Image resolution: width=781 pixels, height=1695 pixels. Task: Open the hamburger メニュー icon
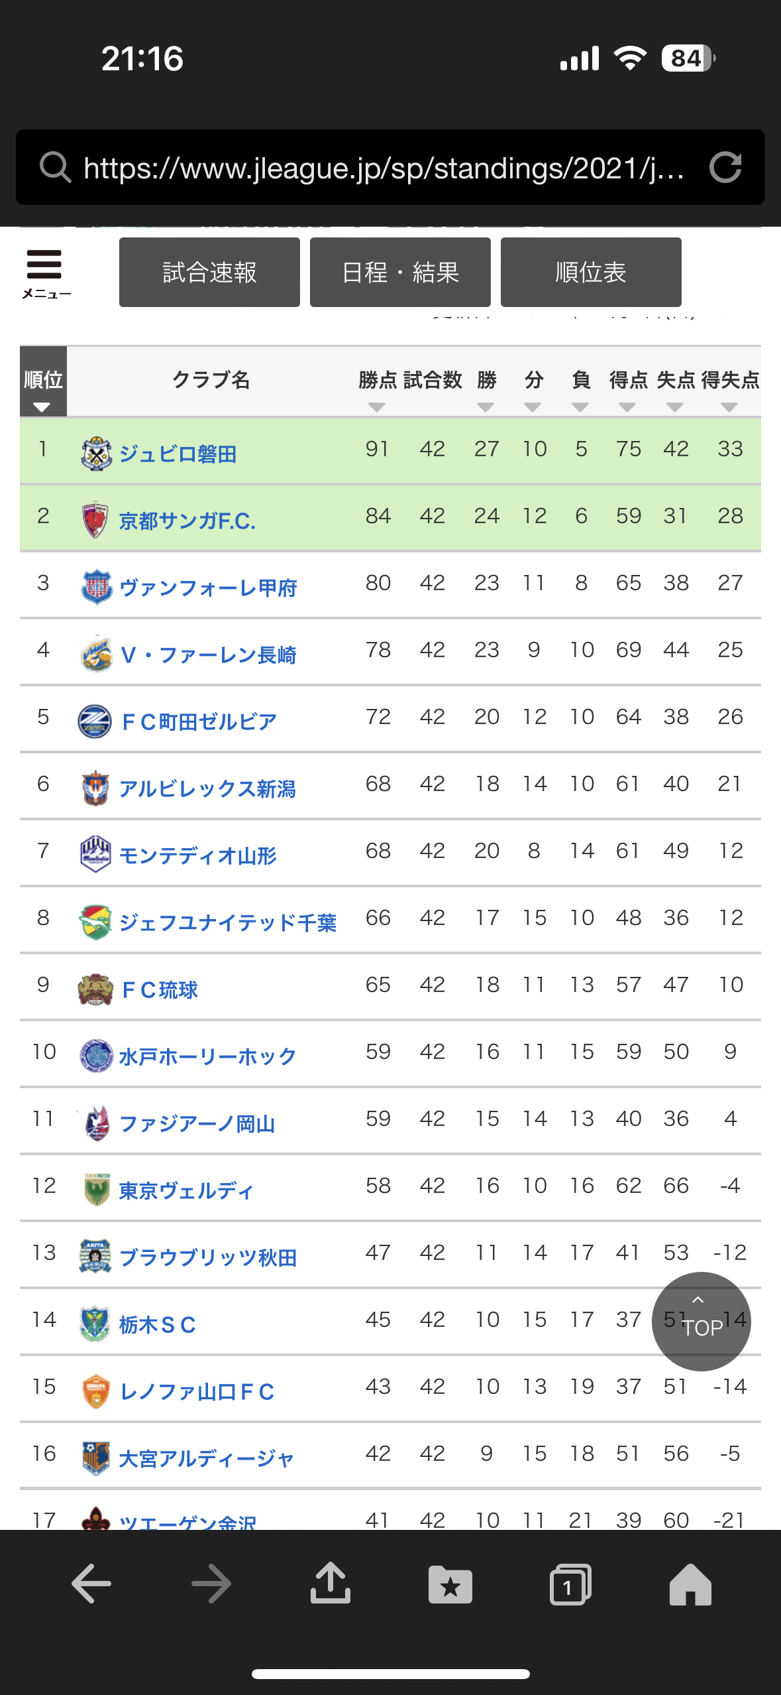pos(45,273)
